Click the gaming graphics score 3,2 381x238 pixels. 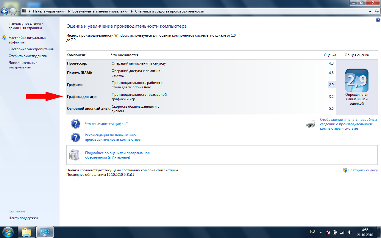tap(331, 97)
